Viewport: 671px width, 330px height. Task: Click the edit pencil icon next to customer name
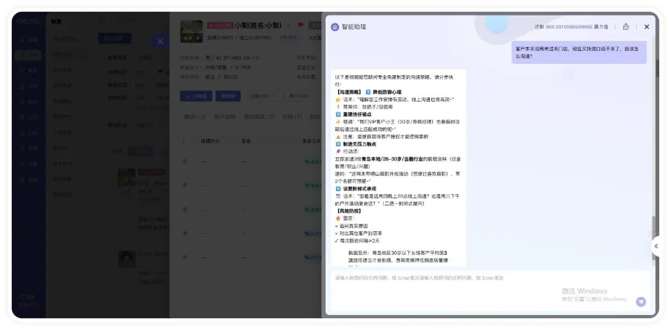click(289, 25)
